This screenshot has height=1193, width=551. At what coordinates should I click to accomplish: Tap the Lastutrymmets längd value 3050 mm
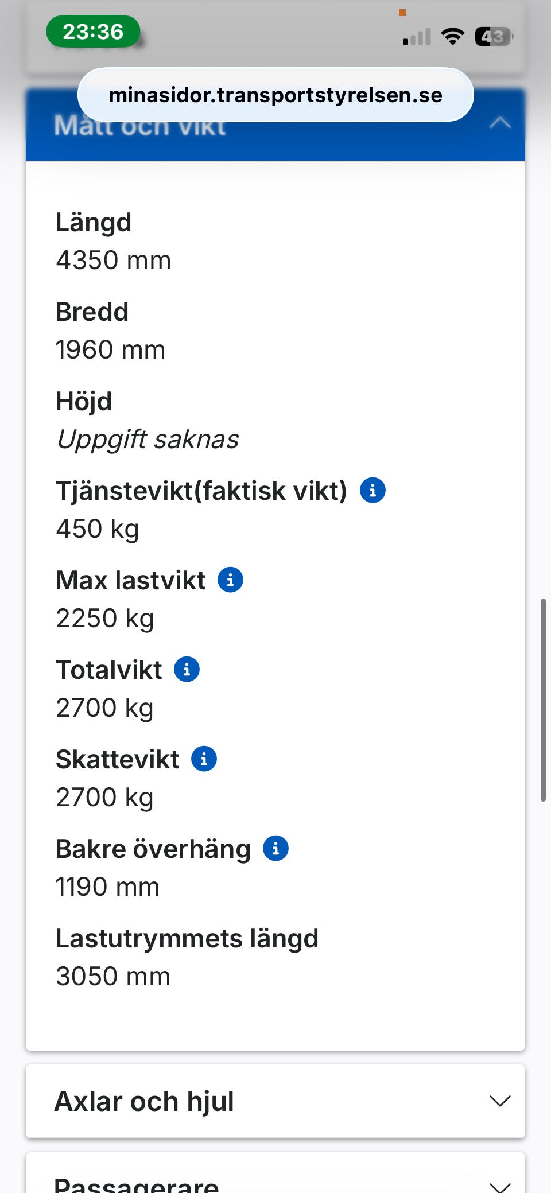tap(114, 976)
